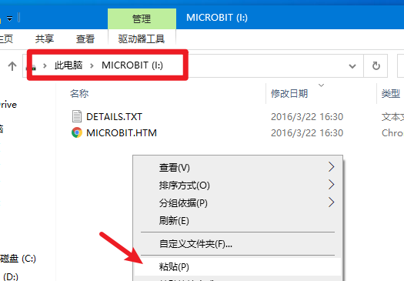
Task: Select the (D:) drive in sidebar
Action: [11, 277]
